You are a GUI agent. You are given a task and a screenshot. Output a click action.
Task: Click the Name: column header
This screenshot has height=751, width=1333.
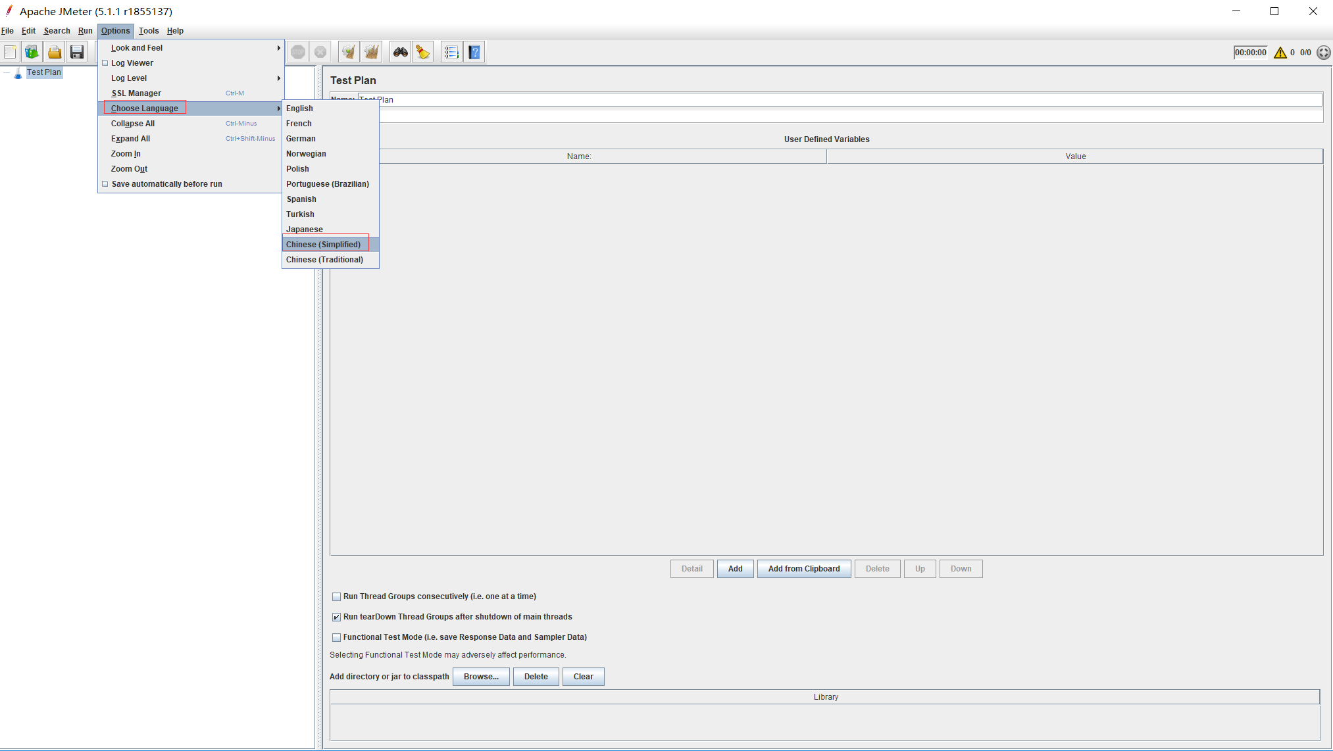[x=579, y=157]
